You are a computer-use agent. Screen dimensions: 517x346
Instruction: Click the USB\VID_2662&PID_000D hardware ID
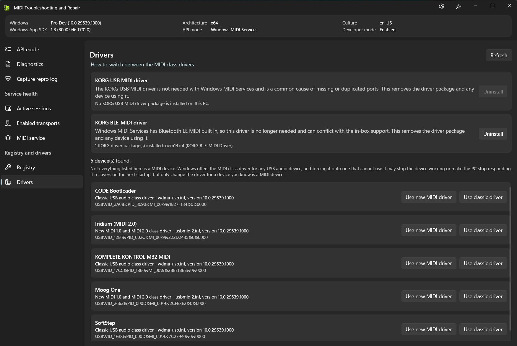click(x=150, y=304)
